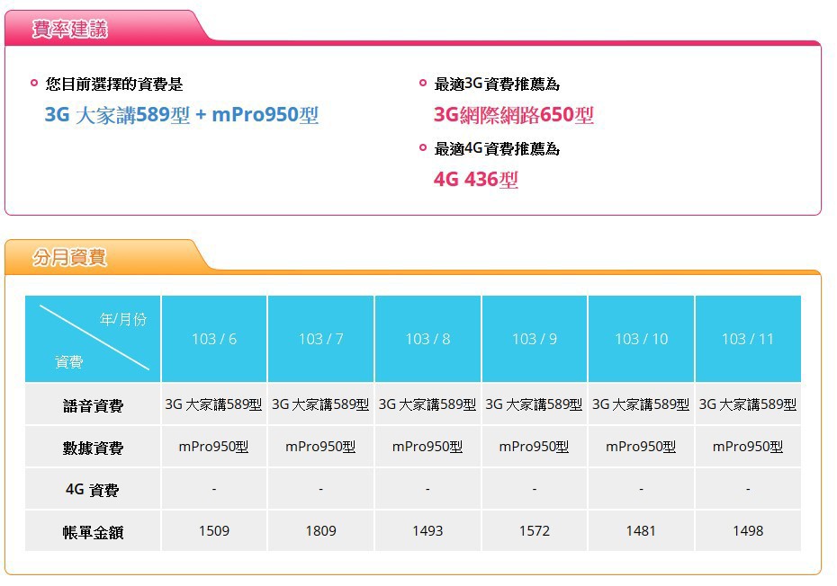Screen dimensions: 837x586
Task: Click bill amount 1498
Action: (x=748, y=531)
